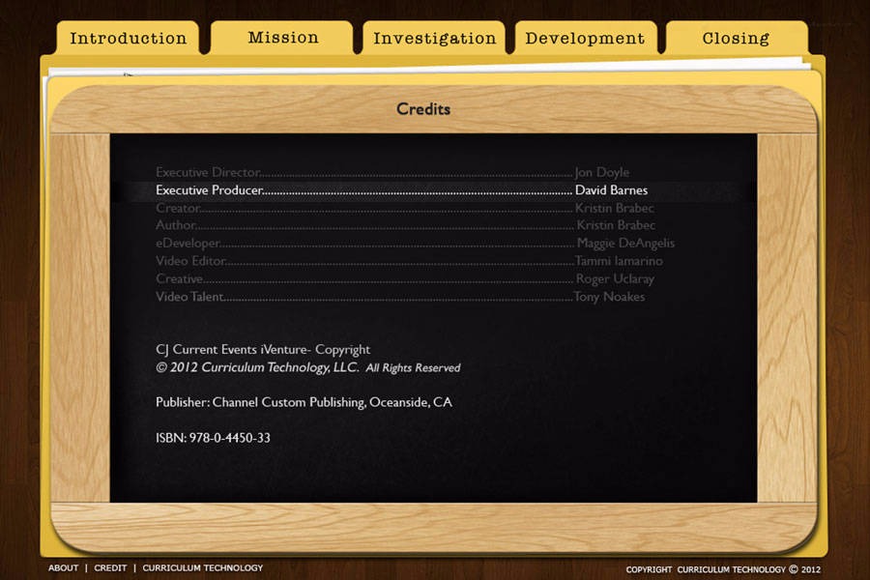The width and height of the screenshot is (870, 580).
Task: Open the CREDIT footer link
Action: click(x=110, y=568)
